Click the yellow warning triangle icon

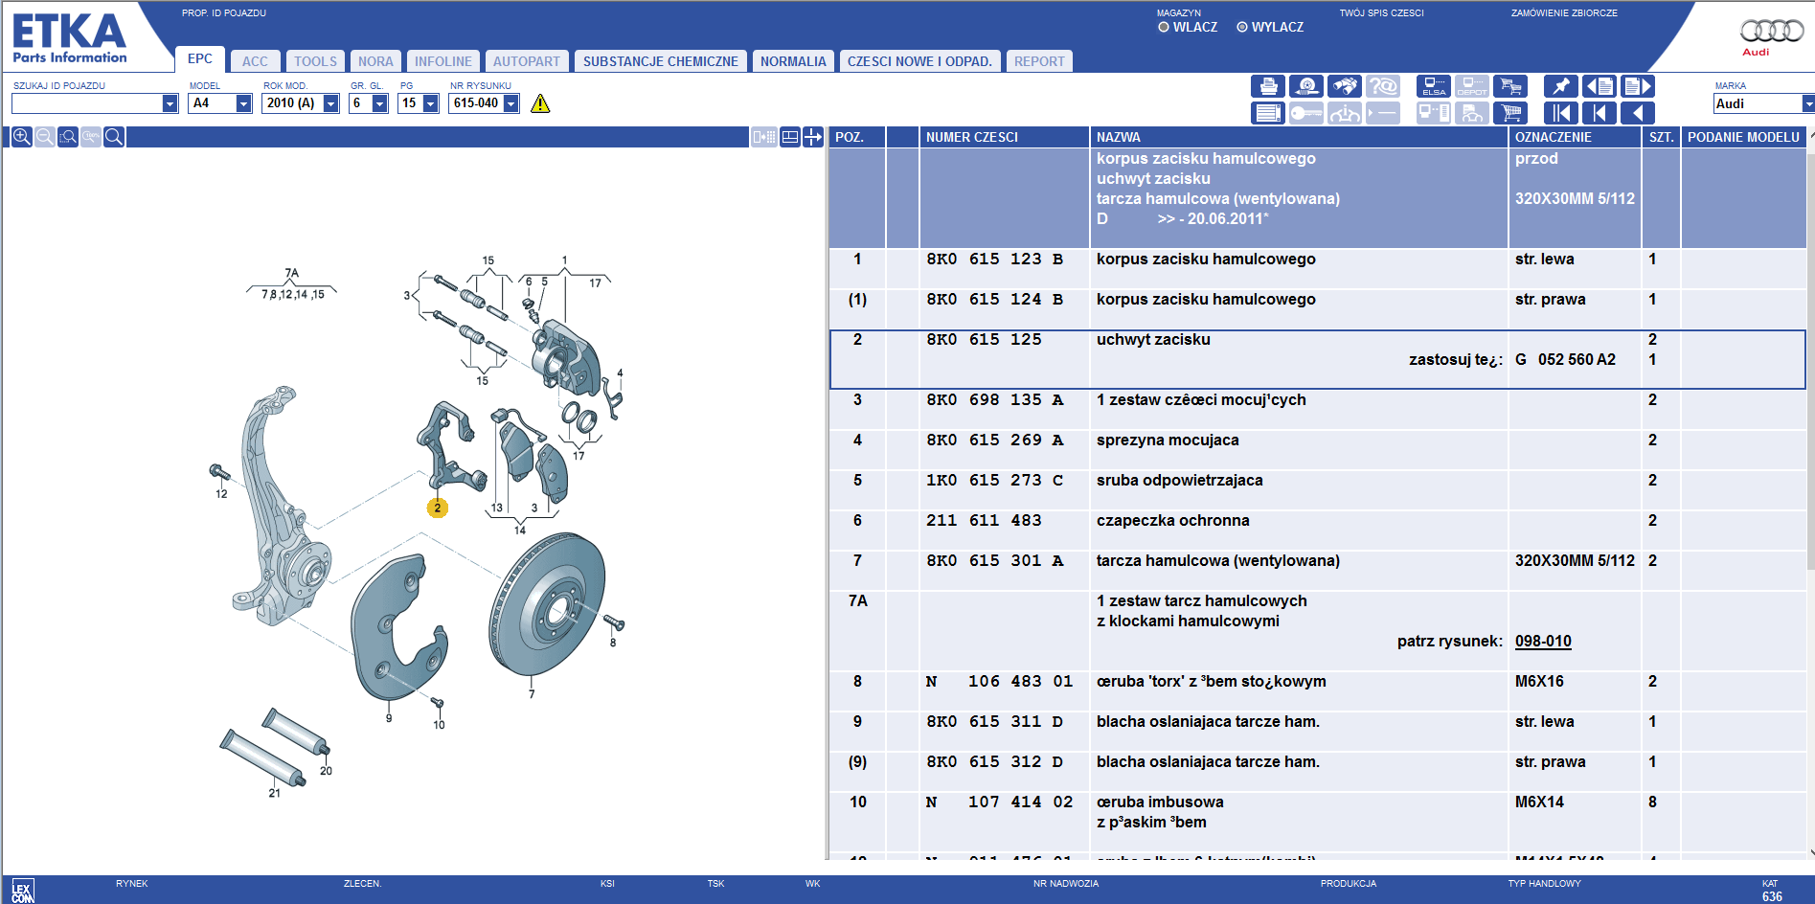click(x=540, y=103)
